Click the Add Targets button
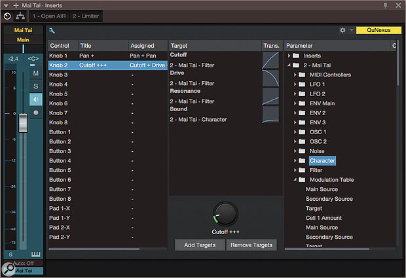This screenshot has width=406, height=278. [x=200, y=245]
